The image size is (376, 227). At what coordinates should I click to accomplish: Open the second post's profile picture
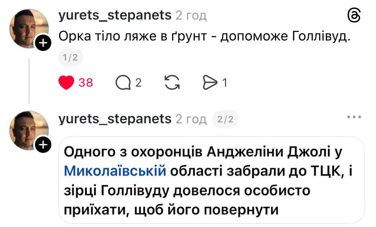click(x=28, y=131)
